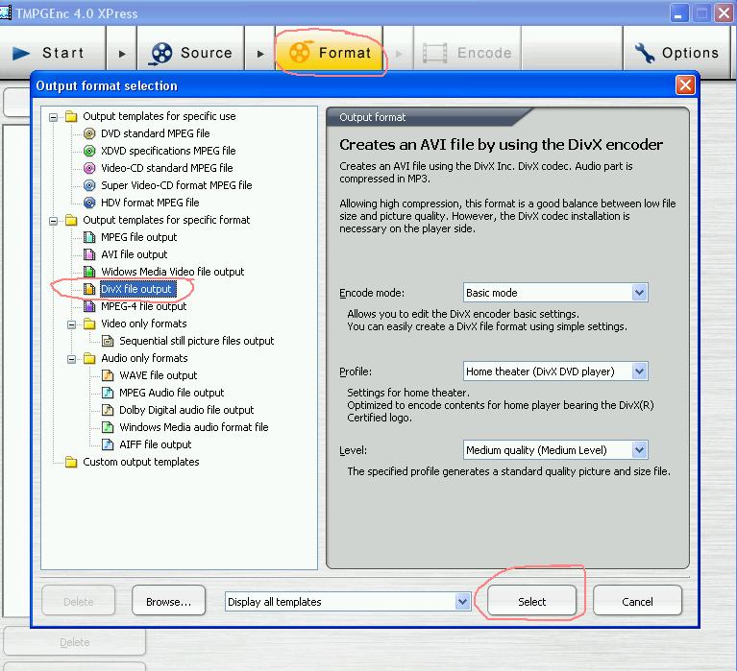Open the Level quality dropdown
The width and height of the screenshot is (737, 671).
(x=555, y=450)
